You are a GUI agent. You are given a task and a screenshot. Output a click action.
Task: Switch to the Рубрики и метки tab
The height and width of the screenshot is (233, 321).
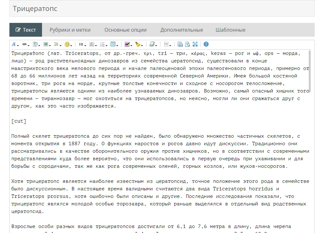[x=70, y=30]
